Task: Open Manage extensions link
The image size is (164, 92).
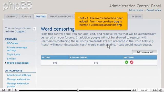Action: (x=18, y=79)
